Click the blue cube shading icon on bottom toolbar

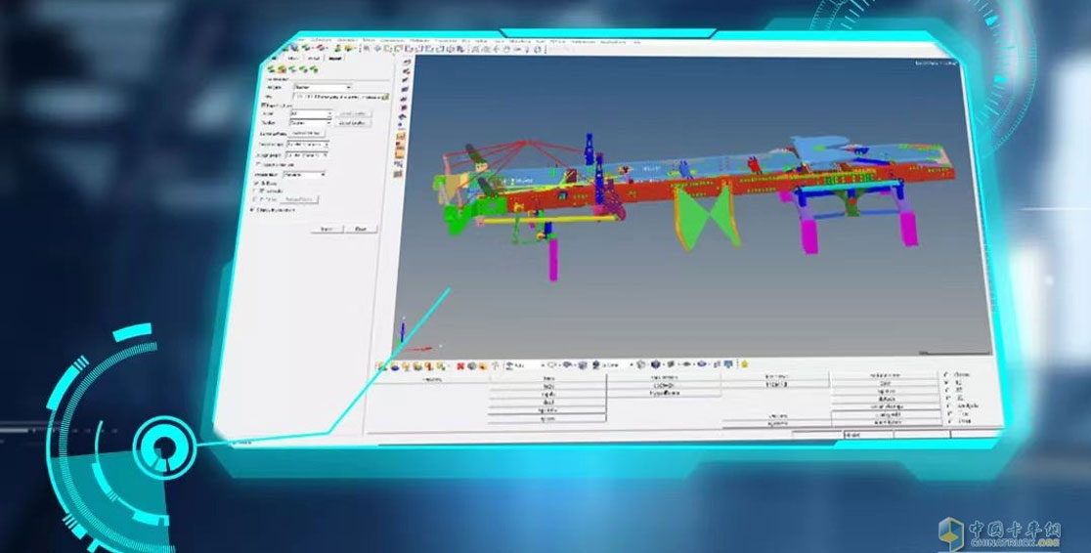coord(655,364)
